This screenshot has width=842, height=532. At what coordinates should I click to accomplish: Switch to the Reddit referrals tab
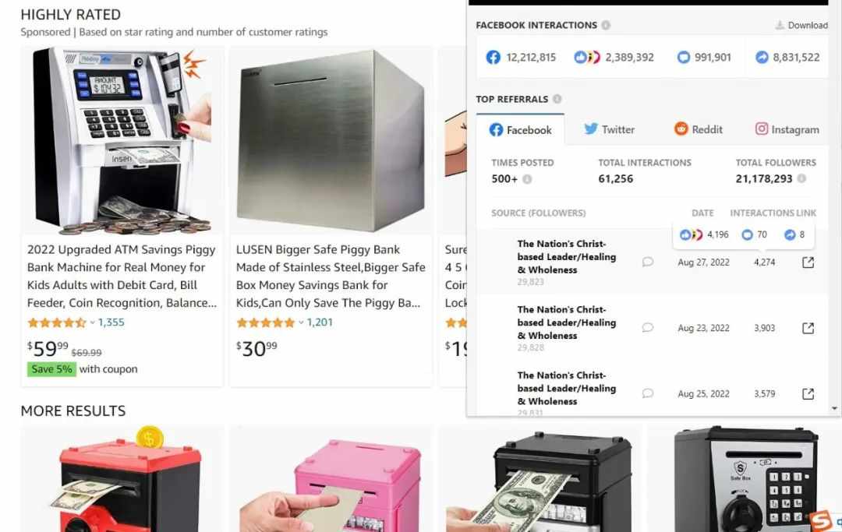coord(698,129)
